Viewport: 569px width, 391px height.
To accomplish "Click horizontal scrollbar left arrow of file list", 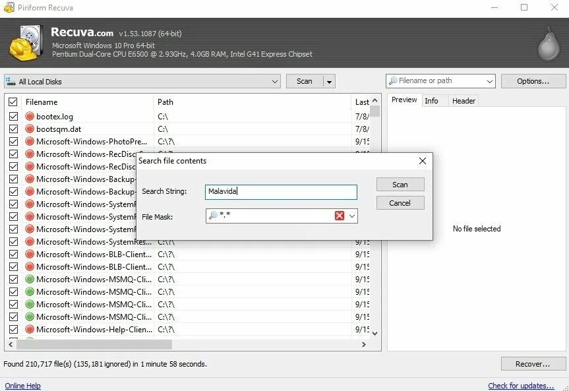I will pos(11,344).
